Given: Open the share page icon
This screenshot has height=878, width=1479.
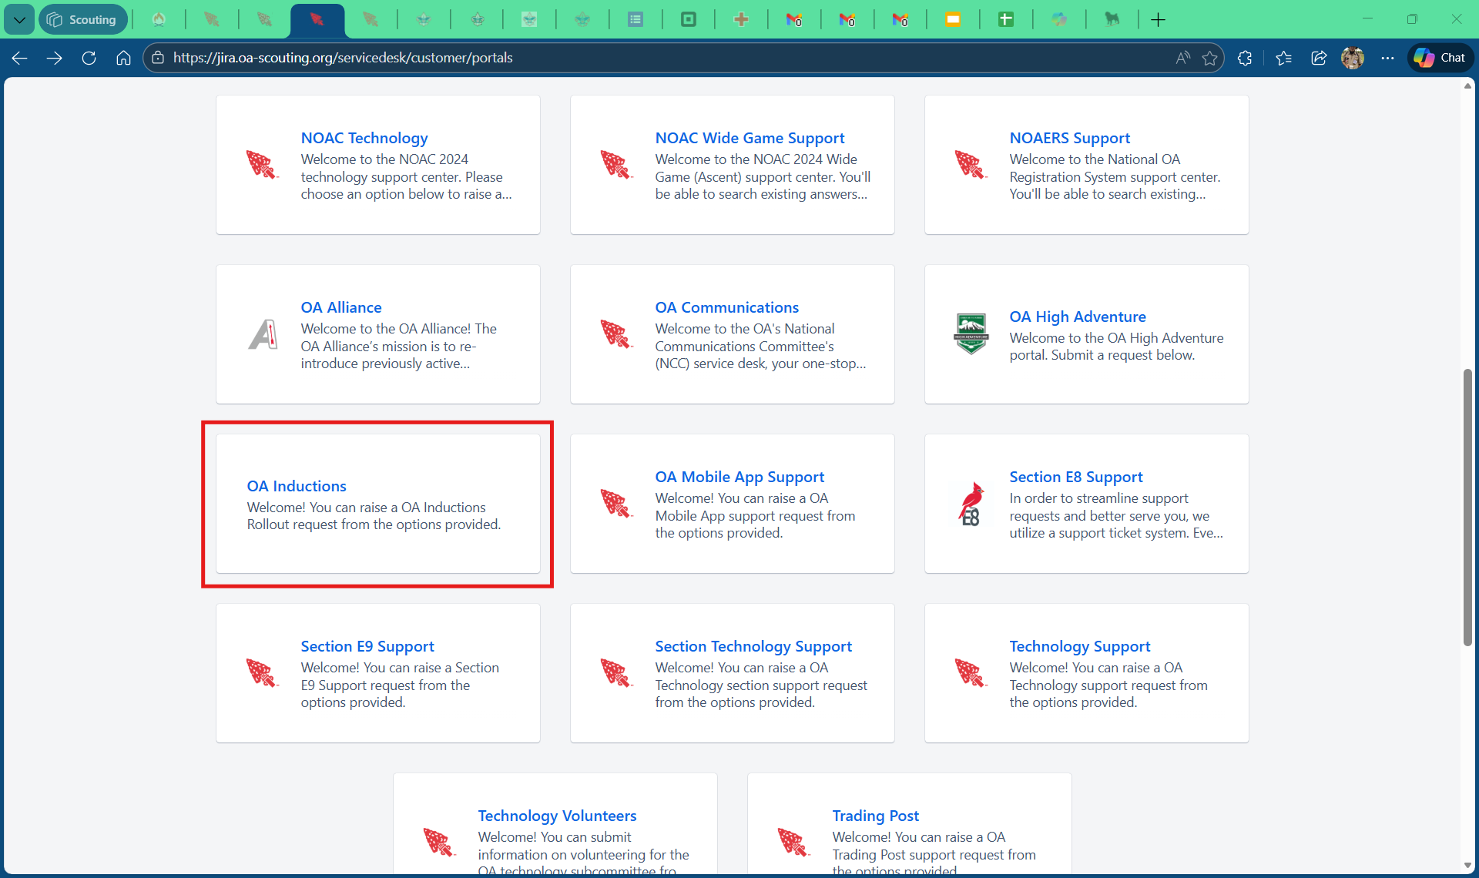Looking at the screenshot, I should 1319,58.
